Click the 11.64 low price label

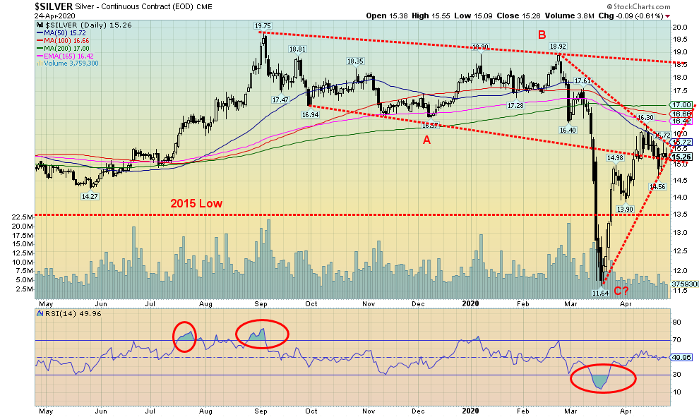599,291
